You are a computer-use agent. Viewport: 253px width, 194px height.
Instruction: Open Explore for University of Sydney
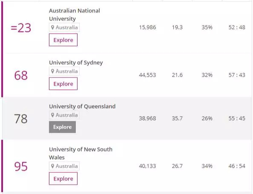coord(63,84)
